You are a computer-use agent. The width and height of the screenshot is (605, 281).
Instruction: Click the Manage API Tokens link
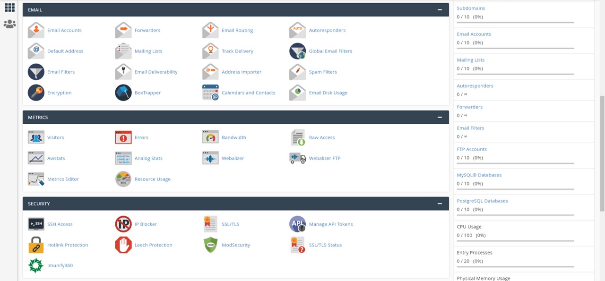click(x=330, y=224)
